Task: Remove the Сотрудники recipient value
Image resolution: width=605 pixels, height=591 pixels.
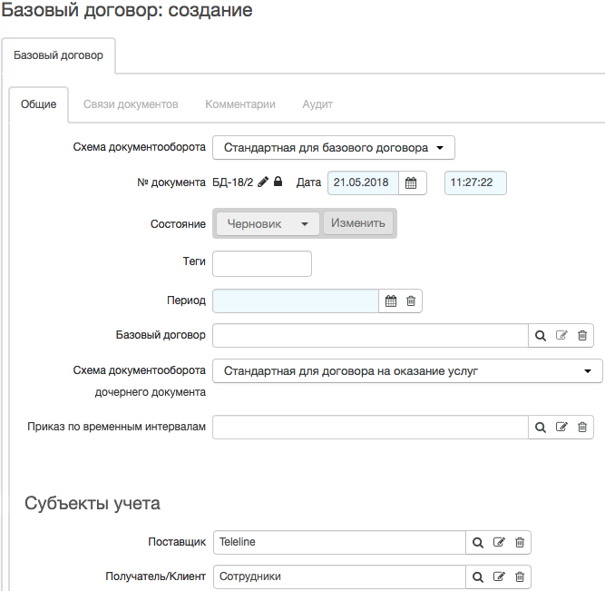Action: [520, 577]
